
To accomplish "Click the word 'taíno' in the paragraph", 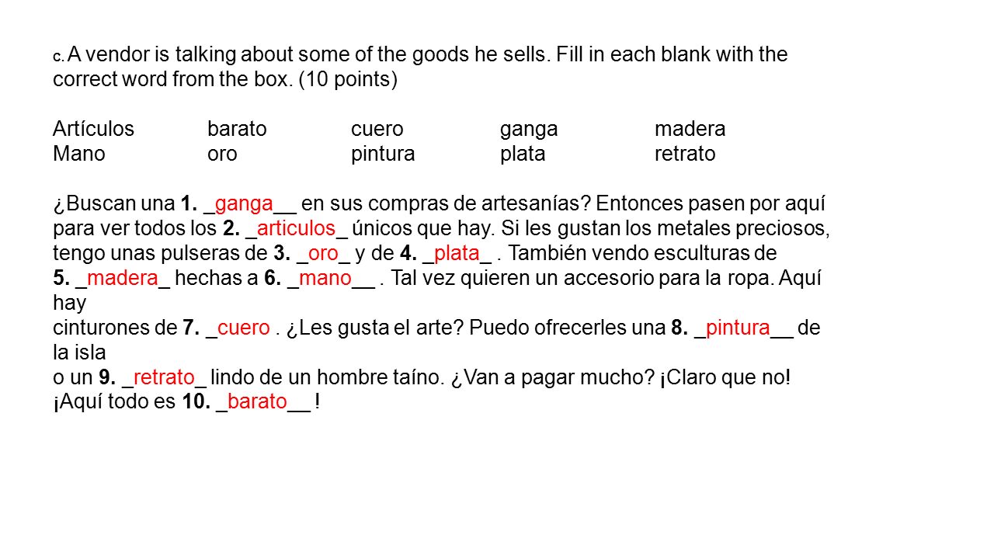I will point(421,378).
